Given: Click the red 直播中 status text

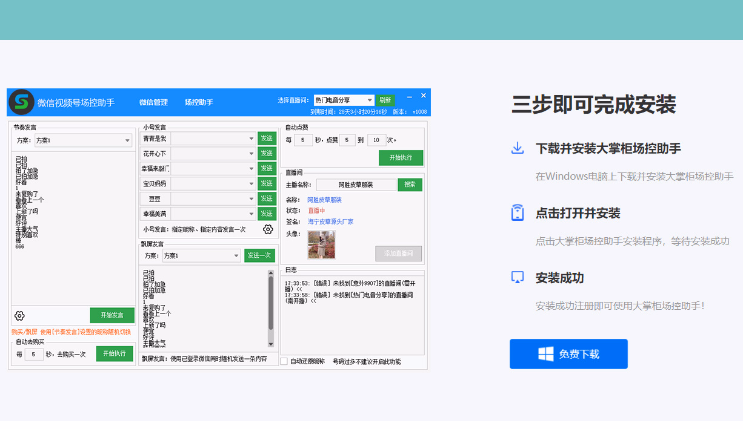Looking at the screenshot, I should point(316,211).
